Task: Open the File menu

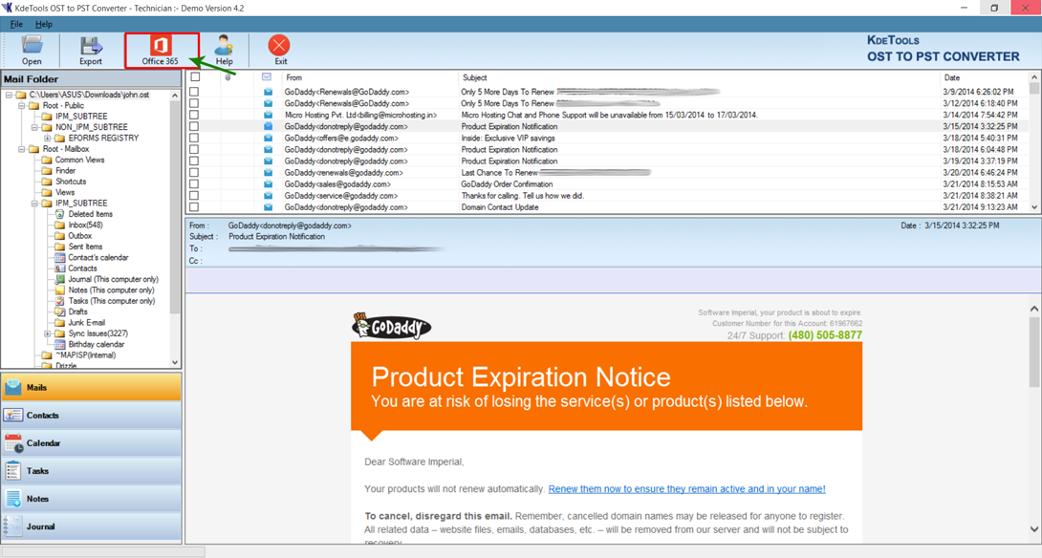Action: click(x=16, y=24)
